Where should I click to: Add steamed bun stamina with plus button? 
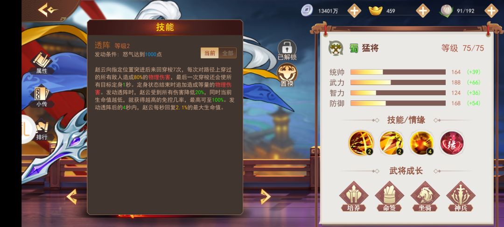pyautogui.click(x=491, y=11)
